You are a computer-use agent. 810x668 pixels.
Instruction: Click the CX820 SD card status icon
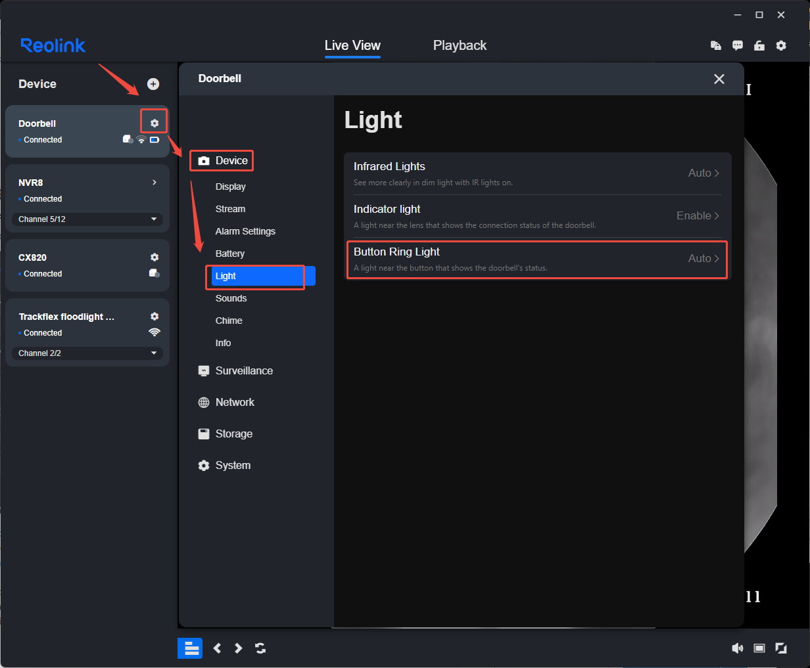155,273
